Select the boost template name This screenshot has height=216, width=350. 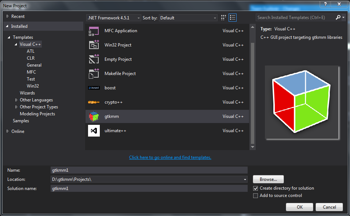pyautogui.click(x=110, y=88)
